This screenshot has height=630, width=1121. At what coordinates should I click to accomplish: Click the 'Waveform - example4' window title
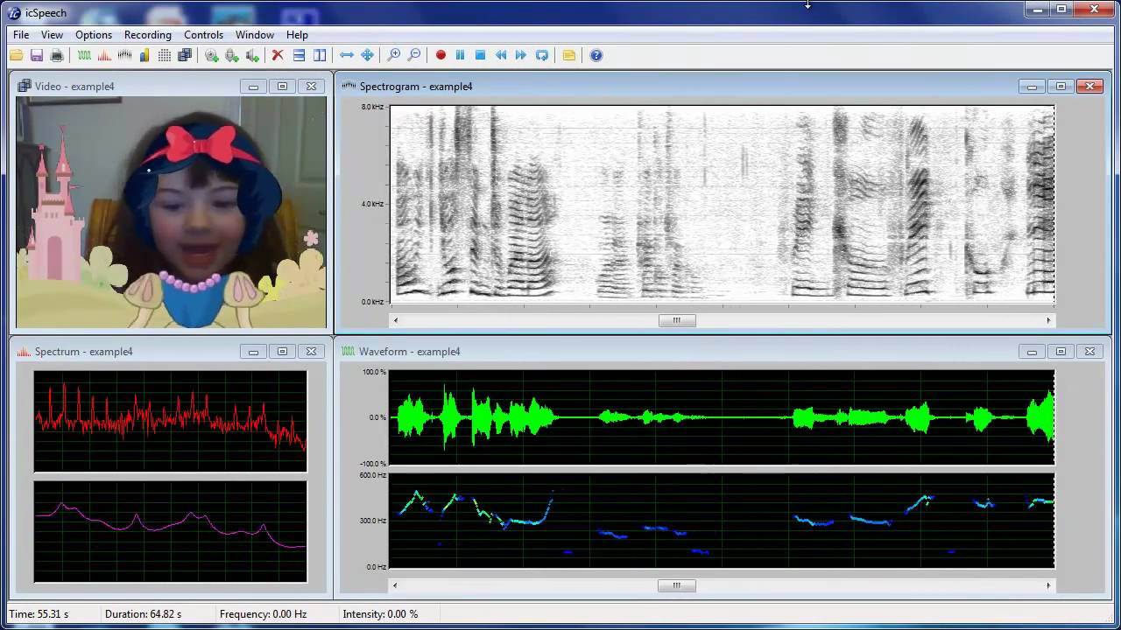(x=410, y=352)
